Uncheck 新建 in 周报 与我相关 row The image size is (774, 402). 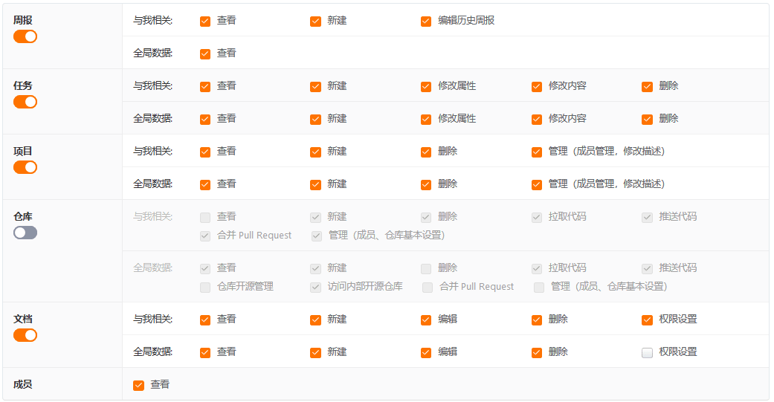click(x=315, y=21)
